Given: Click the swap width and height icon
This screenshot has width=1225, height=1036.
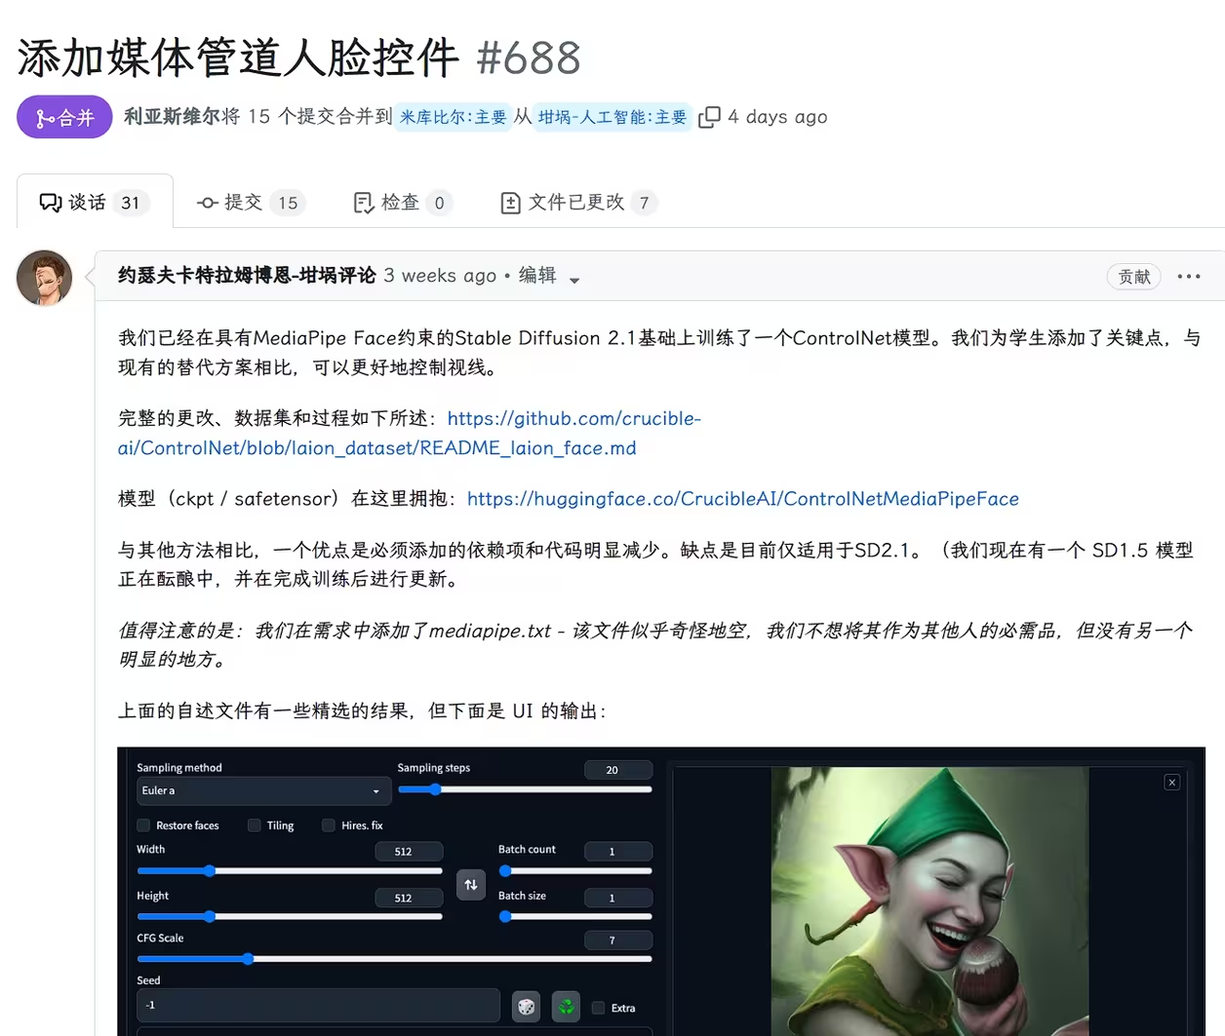Looking at the screenshot, I should click(x=471, y=885).
